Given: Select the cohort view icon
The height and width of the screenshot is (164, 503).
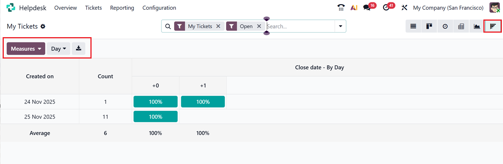Looking at the screenshot, I should click(x=492, y=26).
